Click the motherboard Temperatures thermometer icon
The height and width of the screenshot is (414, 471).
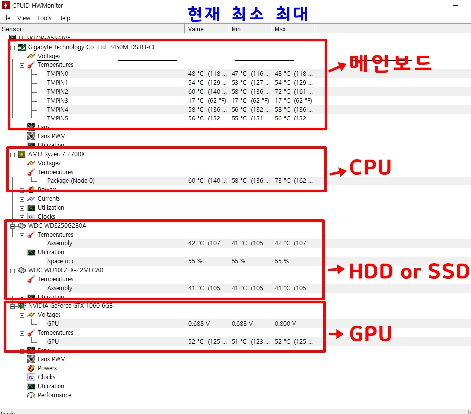31,65
